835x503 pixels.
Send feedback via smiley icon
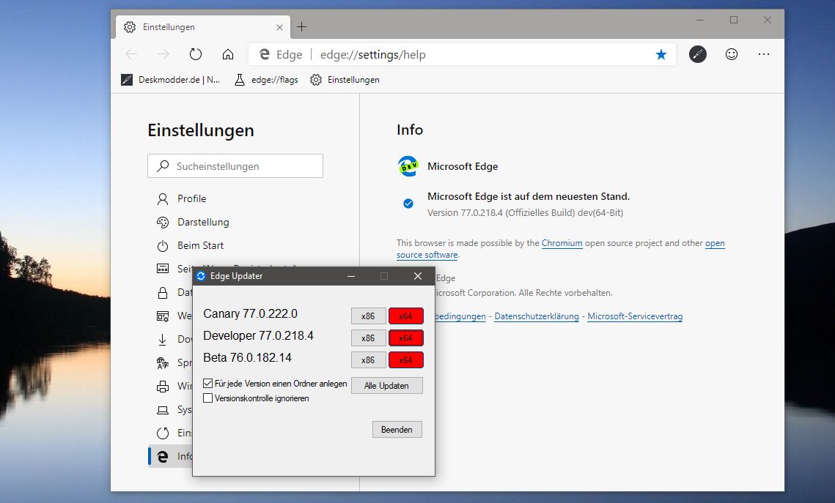(732, 54)
